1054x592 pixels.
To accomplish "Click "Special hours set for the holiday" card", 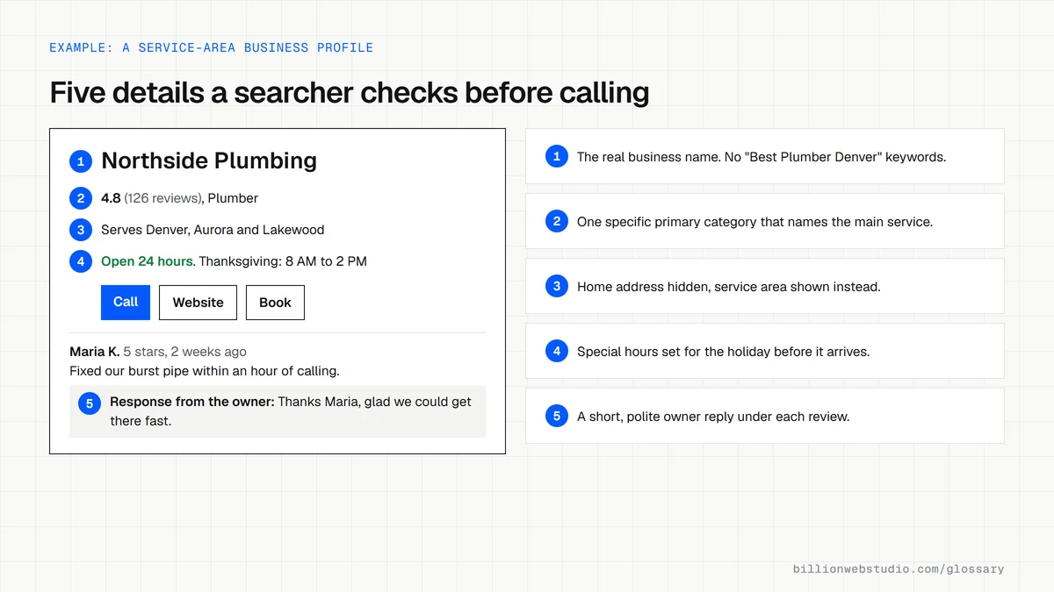I will [764, 352].
